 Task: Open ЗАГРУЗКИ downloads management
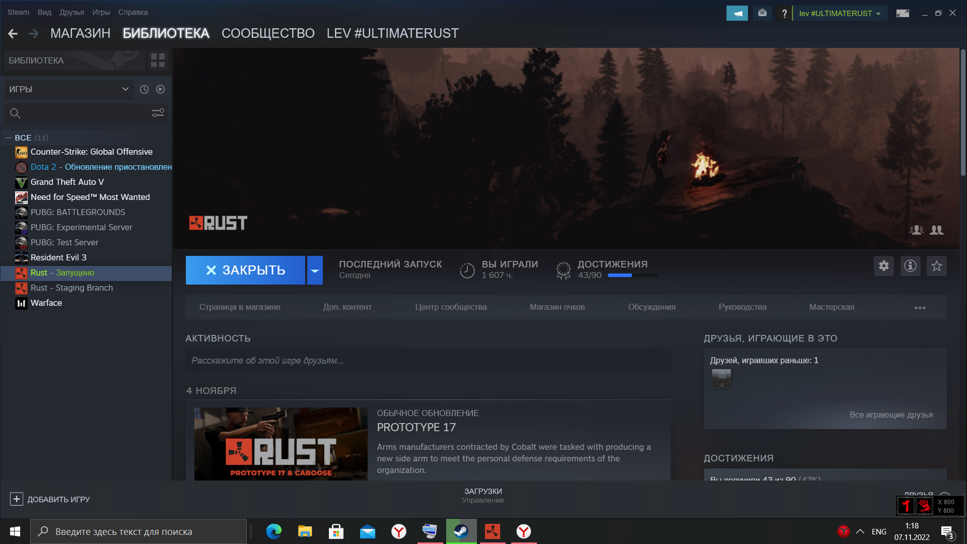483,495
